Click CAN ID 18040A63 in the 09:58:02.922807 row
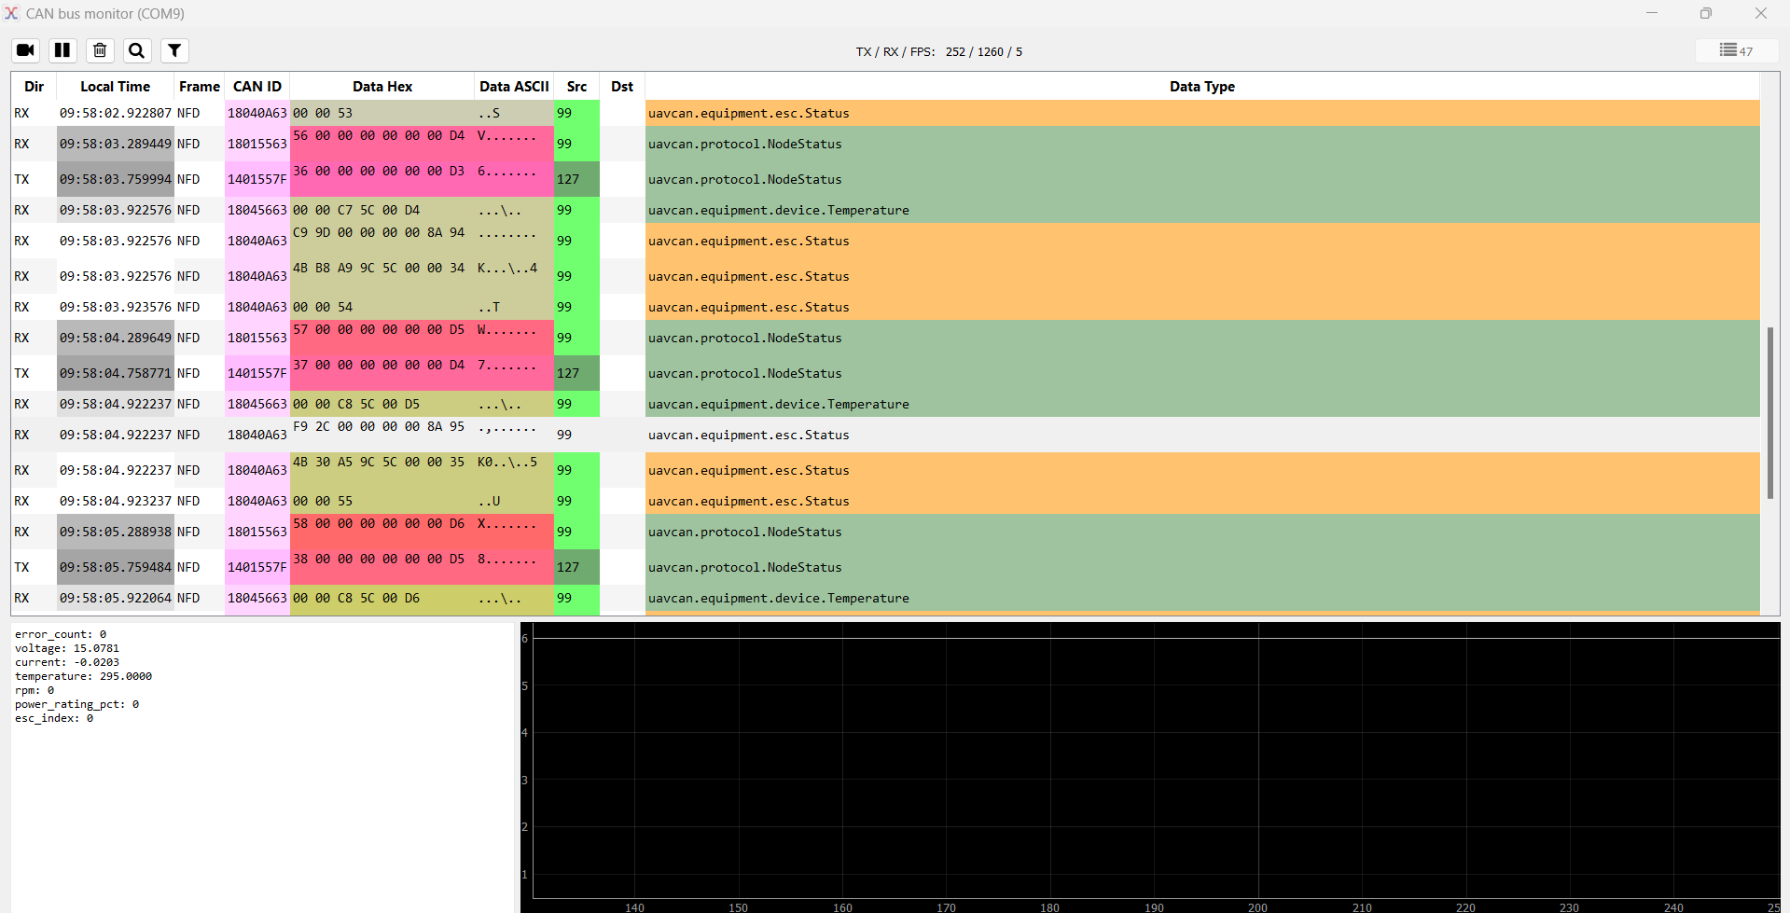Viewport: 1790px width, 913px height. [x=257, y=113]
